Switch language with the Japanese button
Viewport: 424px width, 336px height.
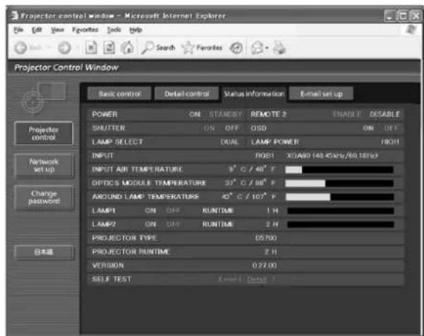tap(44, 252)
